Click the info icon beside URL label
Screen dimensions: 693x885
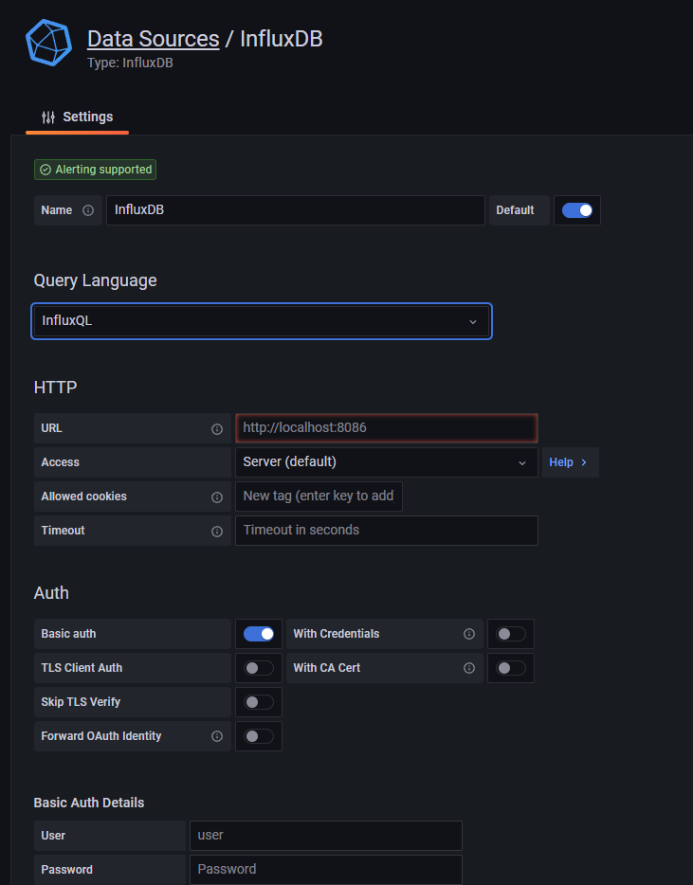pos(217,428)
